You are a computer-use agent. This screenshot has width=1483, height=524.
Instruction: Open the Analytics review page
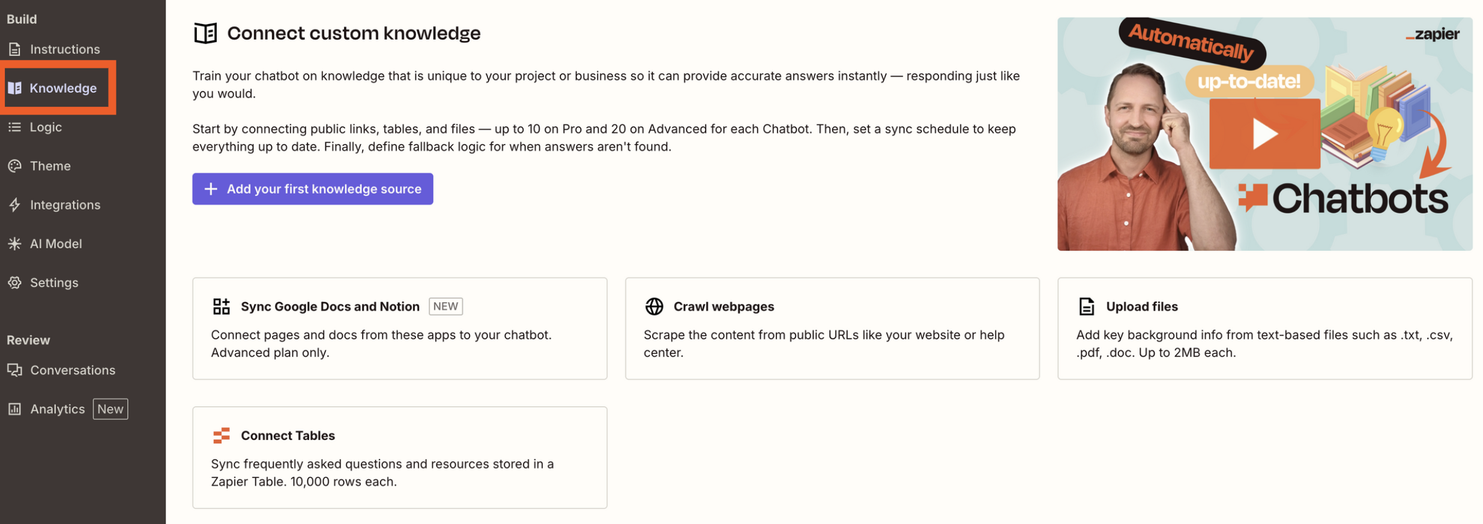pyautogui.click(x=58, y=409)
